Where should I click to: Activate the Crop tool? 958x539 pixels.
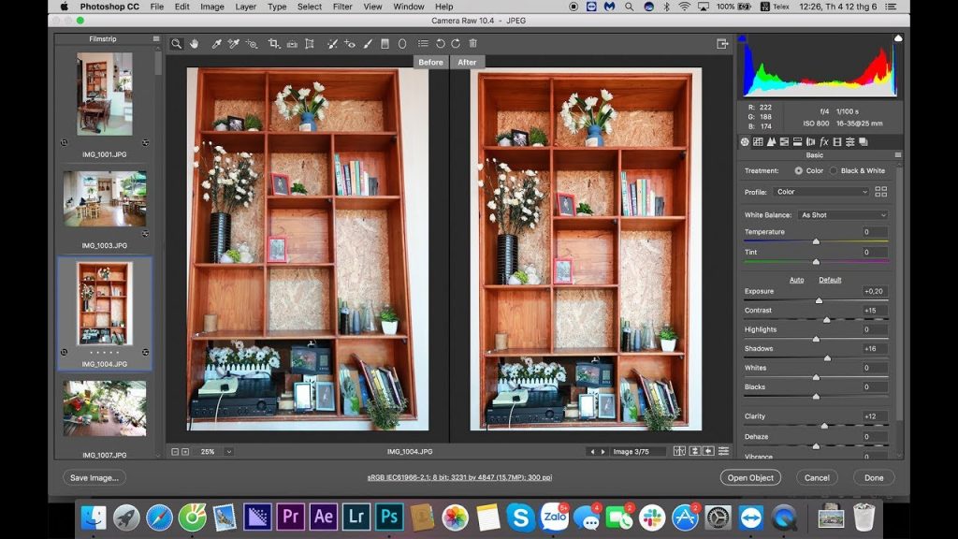[x=273, y=43]
